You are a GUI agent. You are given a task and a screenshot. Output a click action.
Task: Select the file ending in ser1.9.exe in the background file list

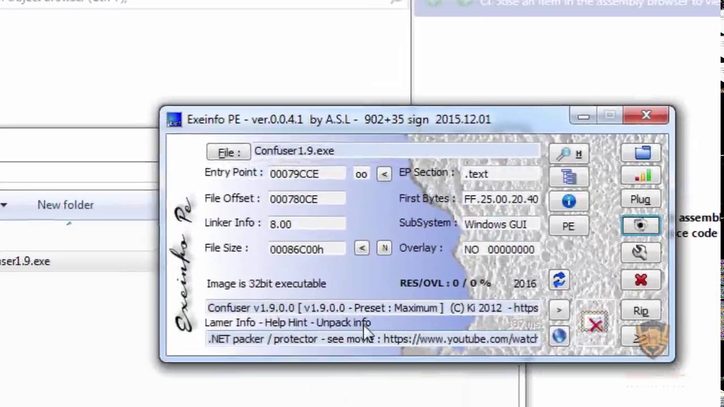(25, 261)
